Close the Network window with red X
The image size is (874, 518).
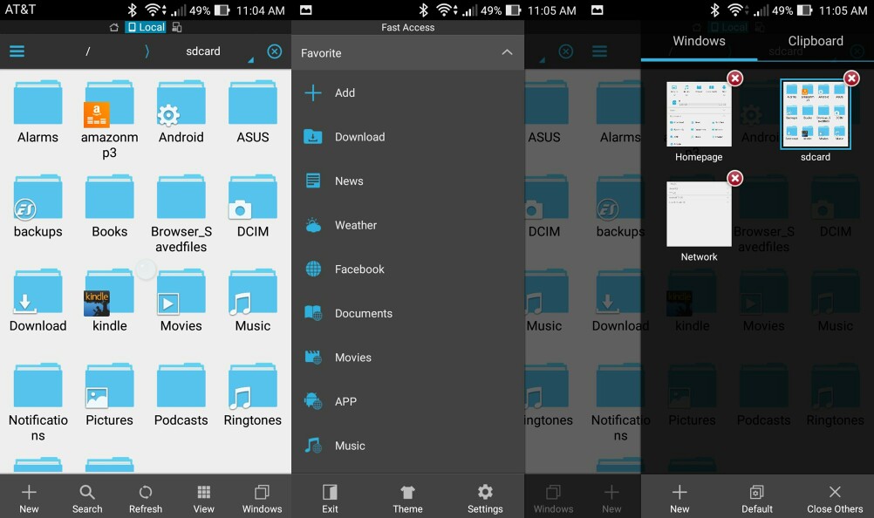tap(735, 178)
